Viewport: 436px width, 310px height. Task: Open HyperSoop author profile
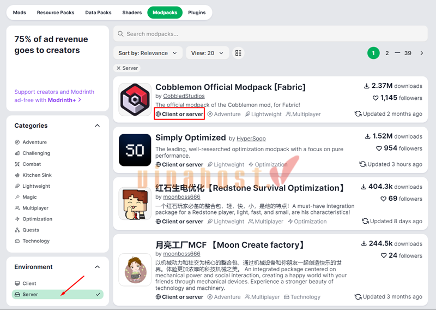point(251,139)
